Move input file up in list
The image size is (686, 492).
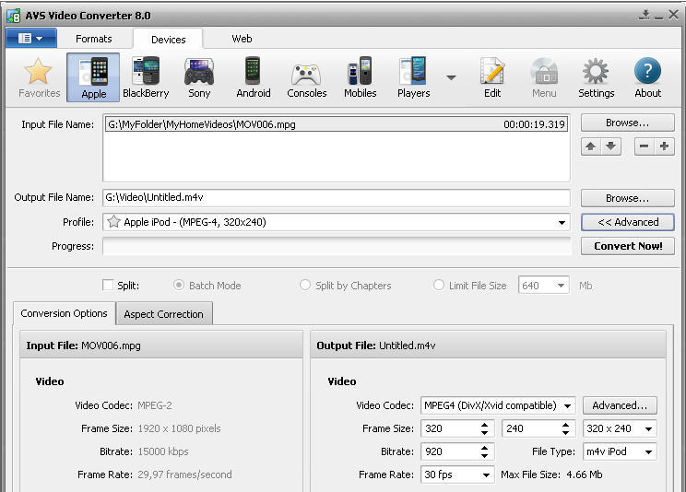point(591,146)
